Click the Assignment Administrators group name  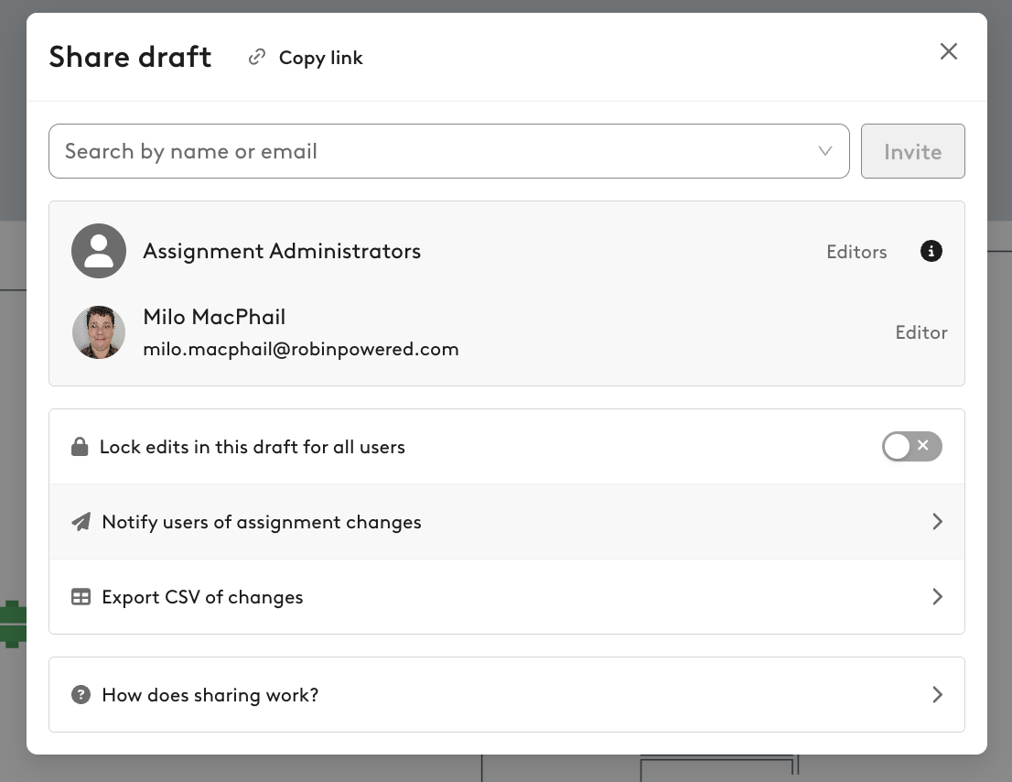[282, 251]
